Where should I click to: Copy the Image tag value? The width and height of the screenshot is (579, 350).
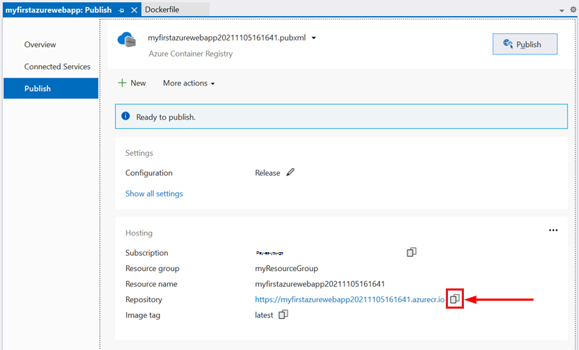[x=283, y=314]
